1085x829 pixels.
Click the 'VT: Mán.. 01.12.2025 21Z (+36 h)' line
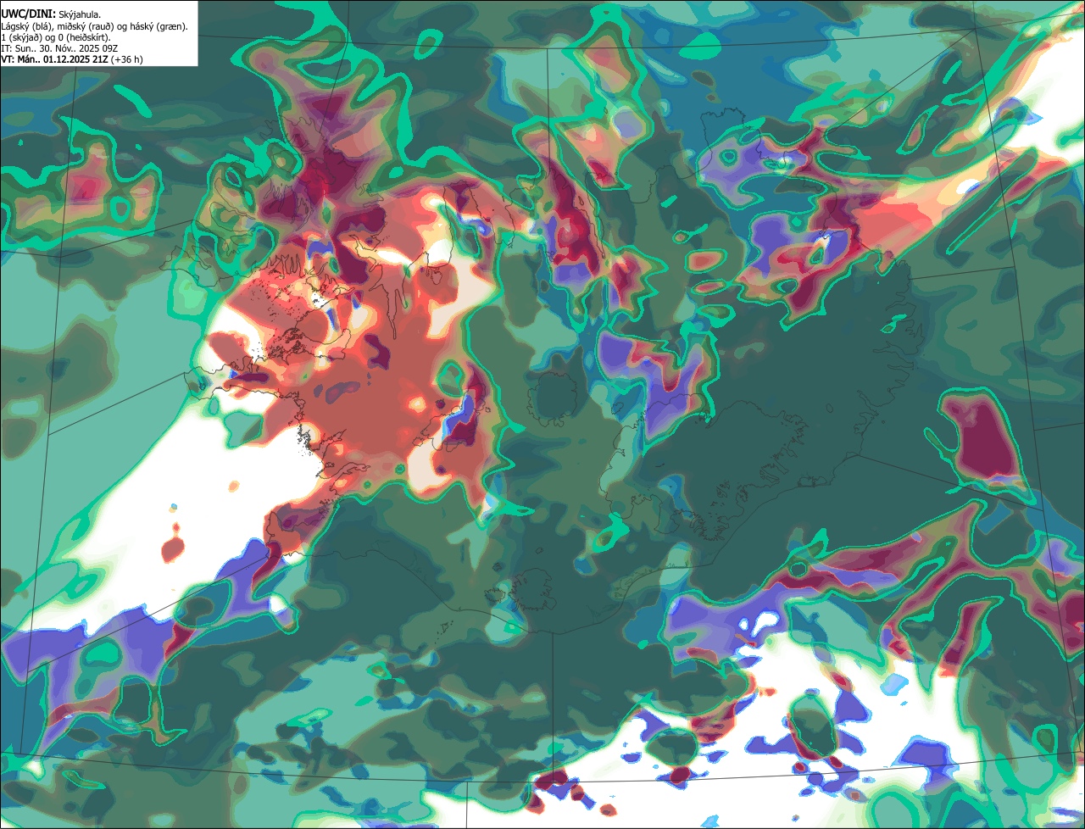[71, 59]
